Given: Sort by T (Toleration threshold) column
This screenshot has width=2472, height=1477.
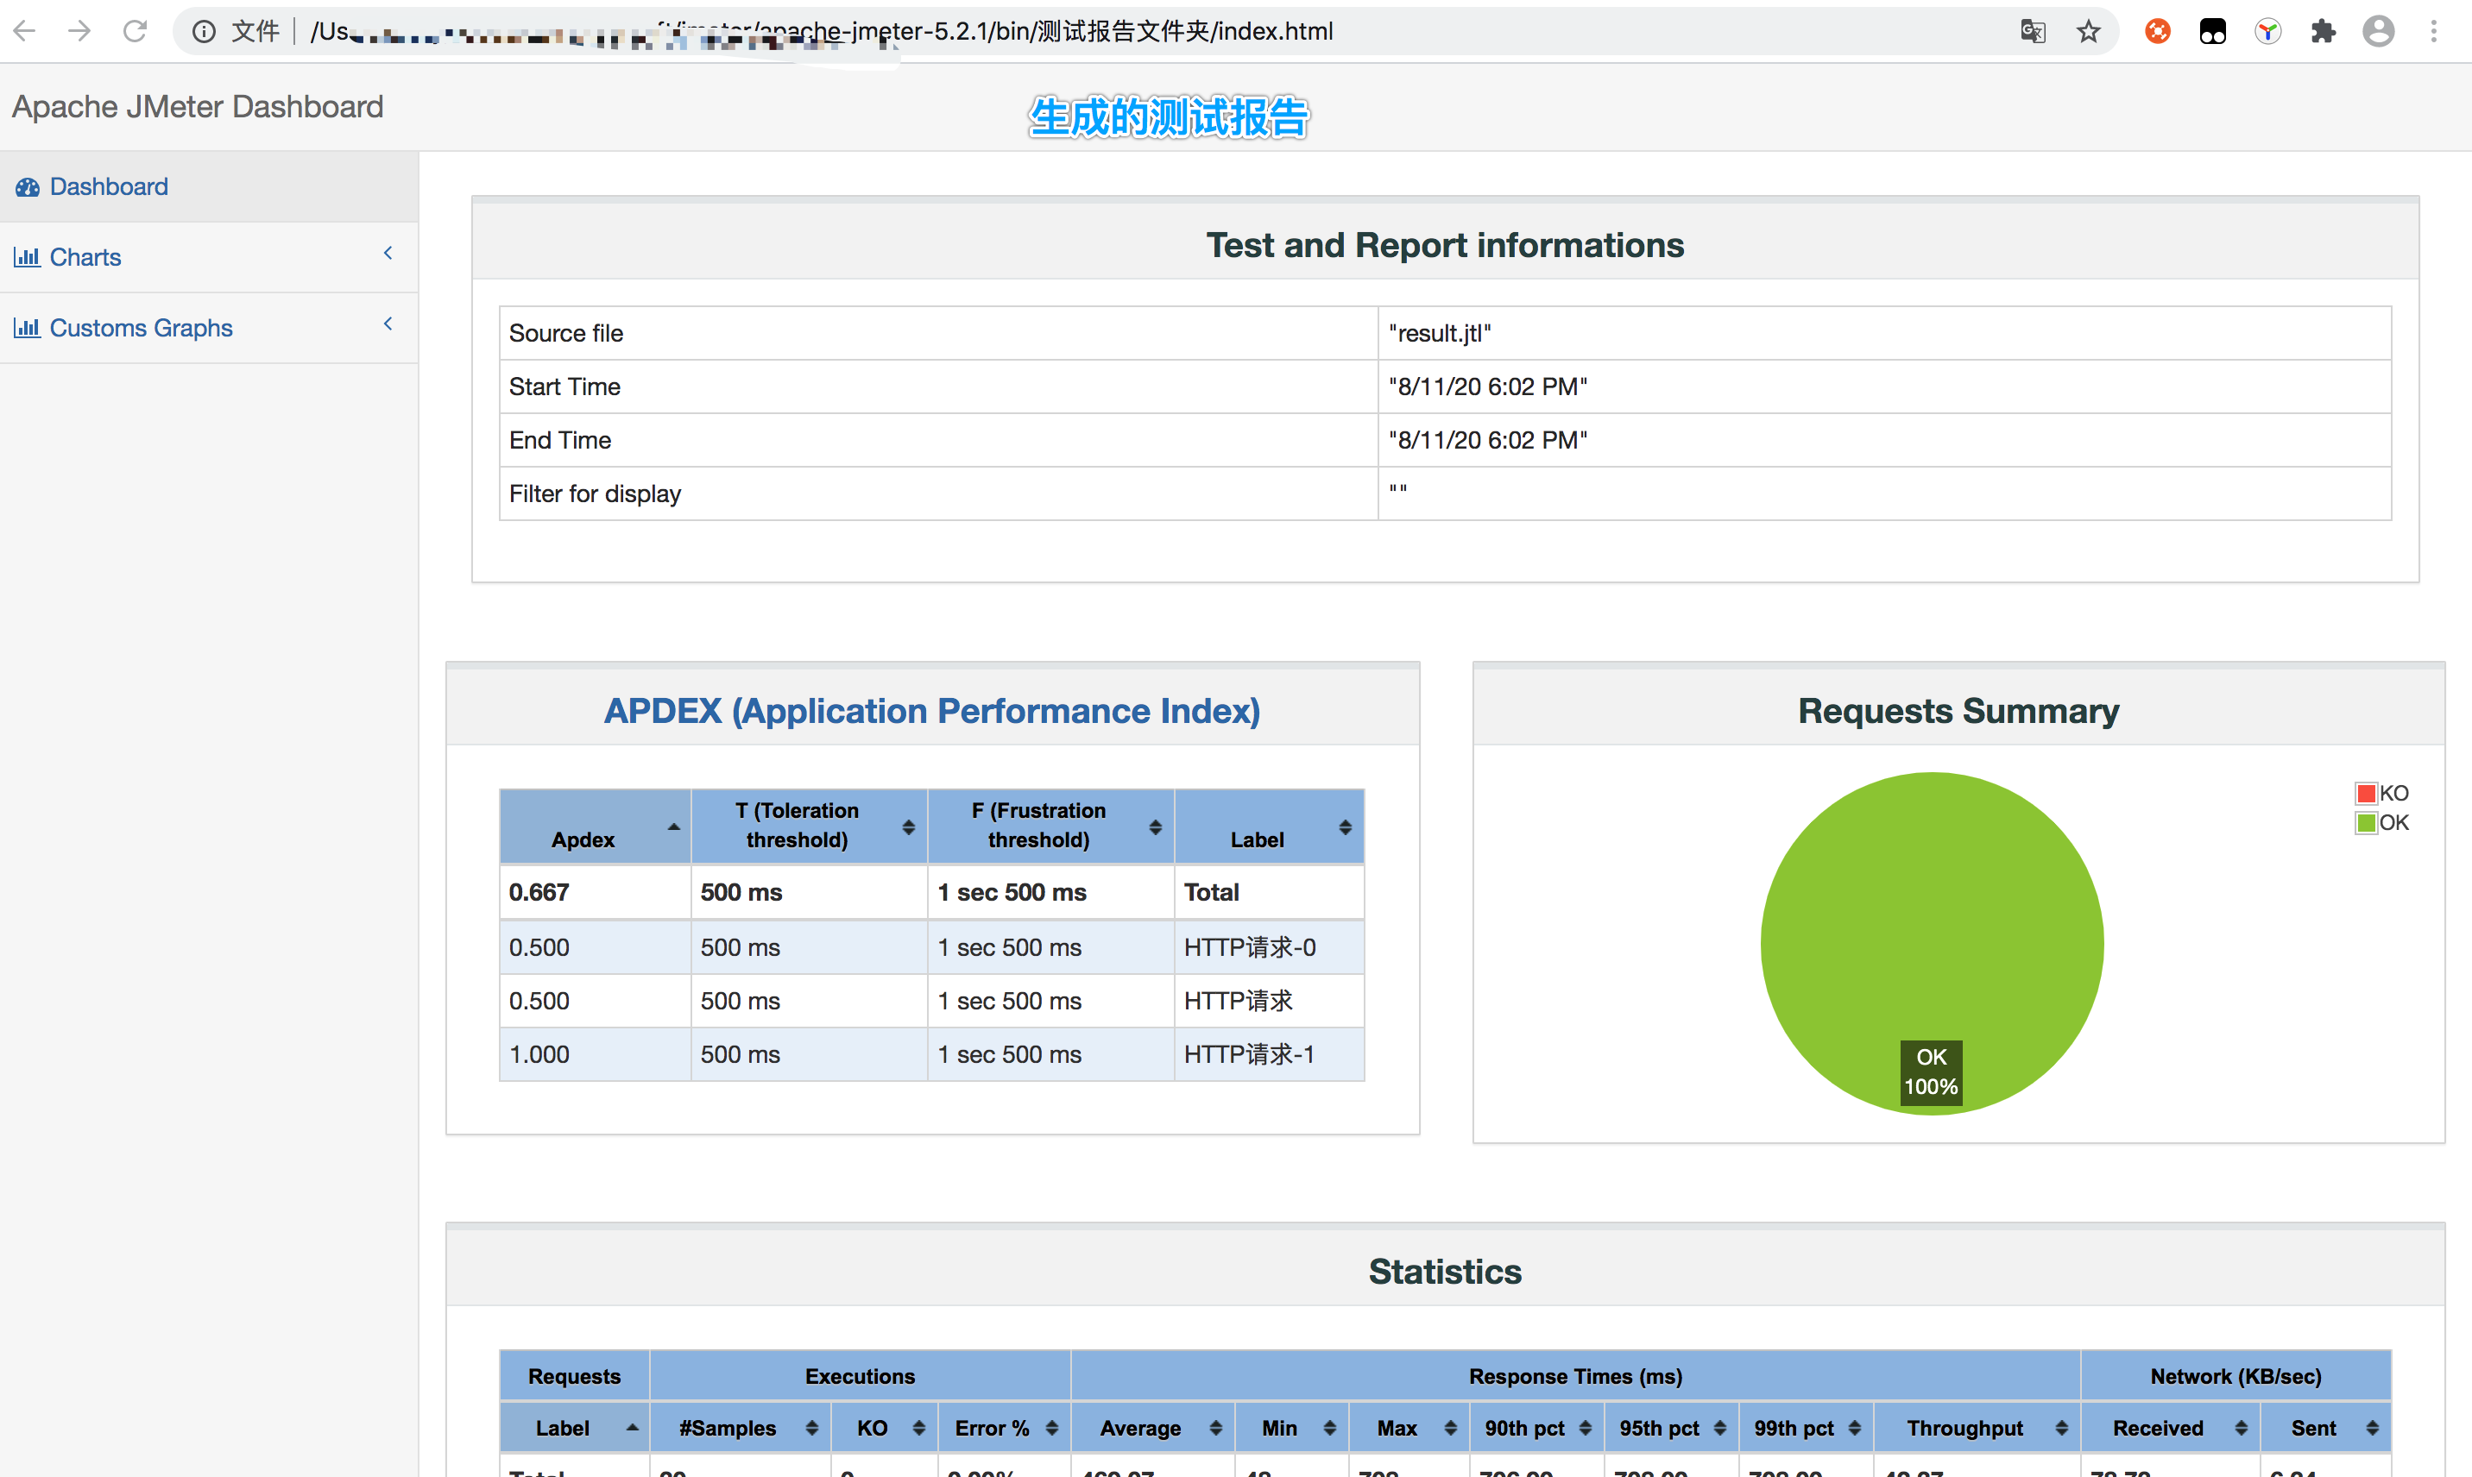Looking at the screenshot, I should pyautogui.click(x=809, y=826).
